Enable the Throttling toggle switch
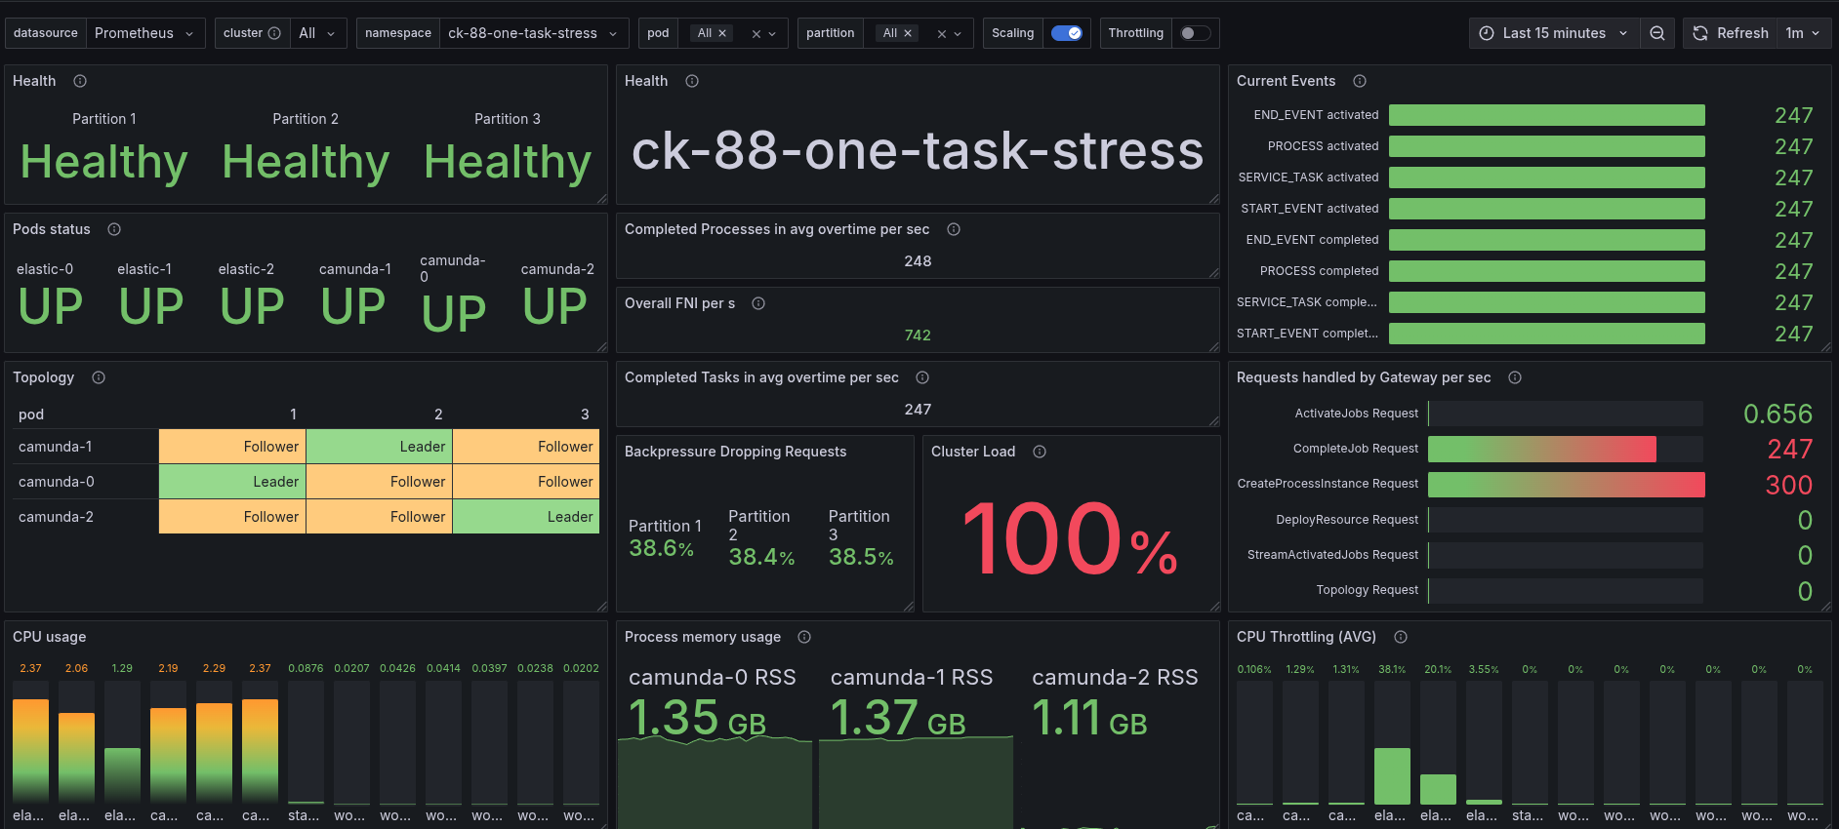Viewport: 1839px width, 829px height. click(x=1195, y=33)
